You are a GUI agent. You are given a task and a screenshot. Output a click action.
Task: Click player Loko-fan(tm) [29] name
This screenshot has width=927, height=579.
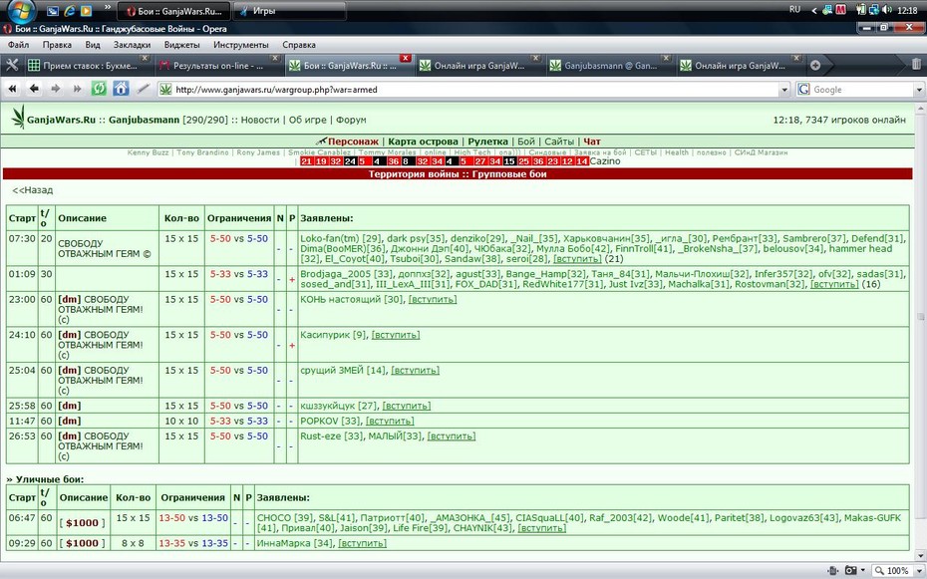tap(341, 239)
